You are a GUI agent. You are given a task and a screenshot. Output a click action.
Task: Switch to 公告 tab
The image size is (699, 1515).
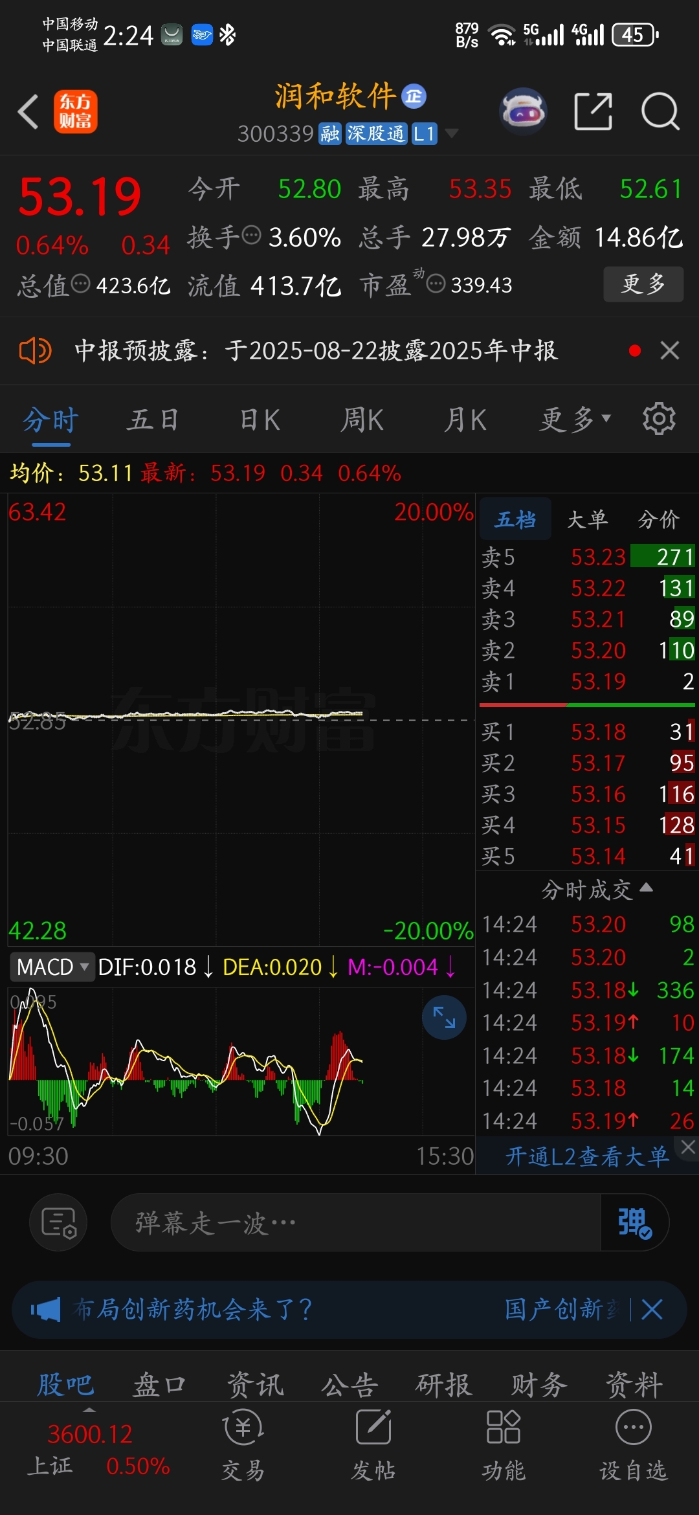[349, 1386]
